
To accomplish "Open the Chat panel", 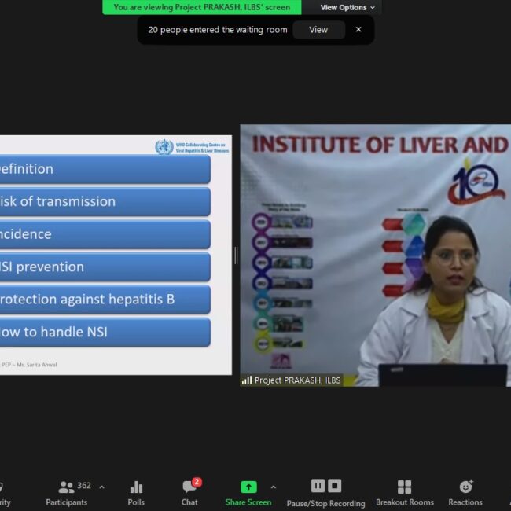I will [189, 492].
